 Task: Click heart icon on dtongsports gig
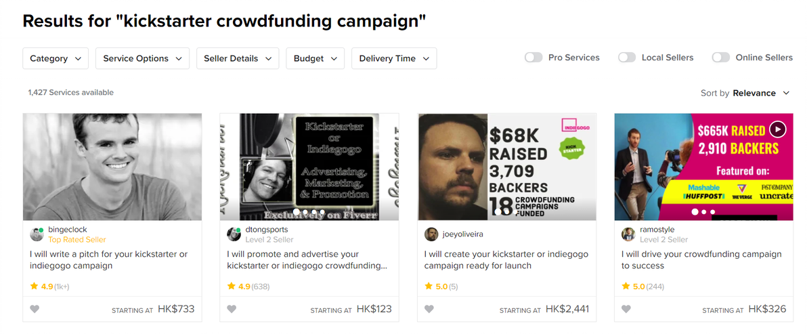pyautogui.click(x=232, y=309)
